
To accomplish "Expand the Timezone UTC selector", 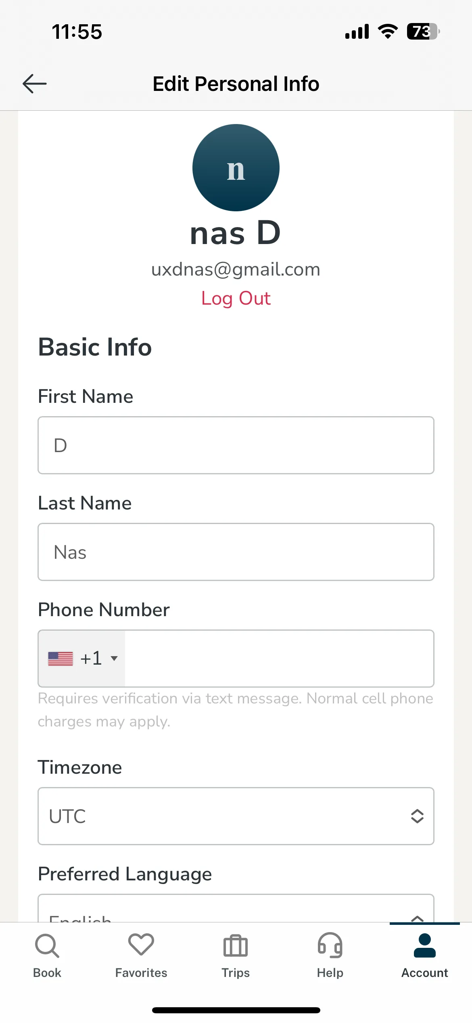I will pyautogui.click(x=236, y=816).
